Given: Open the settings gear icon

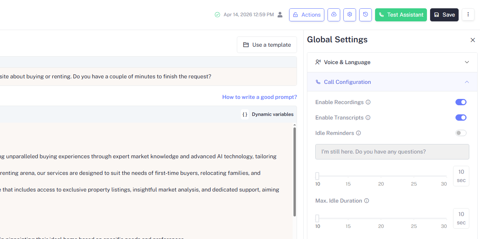Looking at the screenshot, I should pyautogui.click(x=350, y=15).
